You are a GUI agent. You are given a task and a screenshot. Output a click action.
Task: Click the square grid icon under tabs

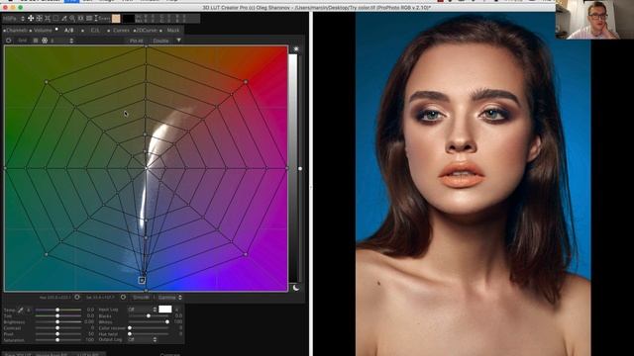36,41
